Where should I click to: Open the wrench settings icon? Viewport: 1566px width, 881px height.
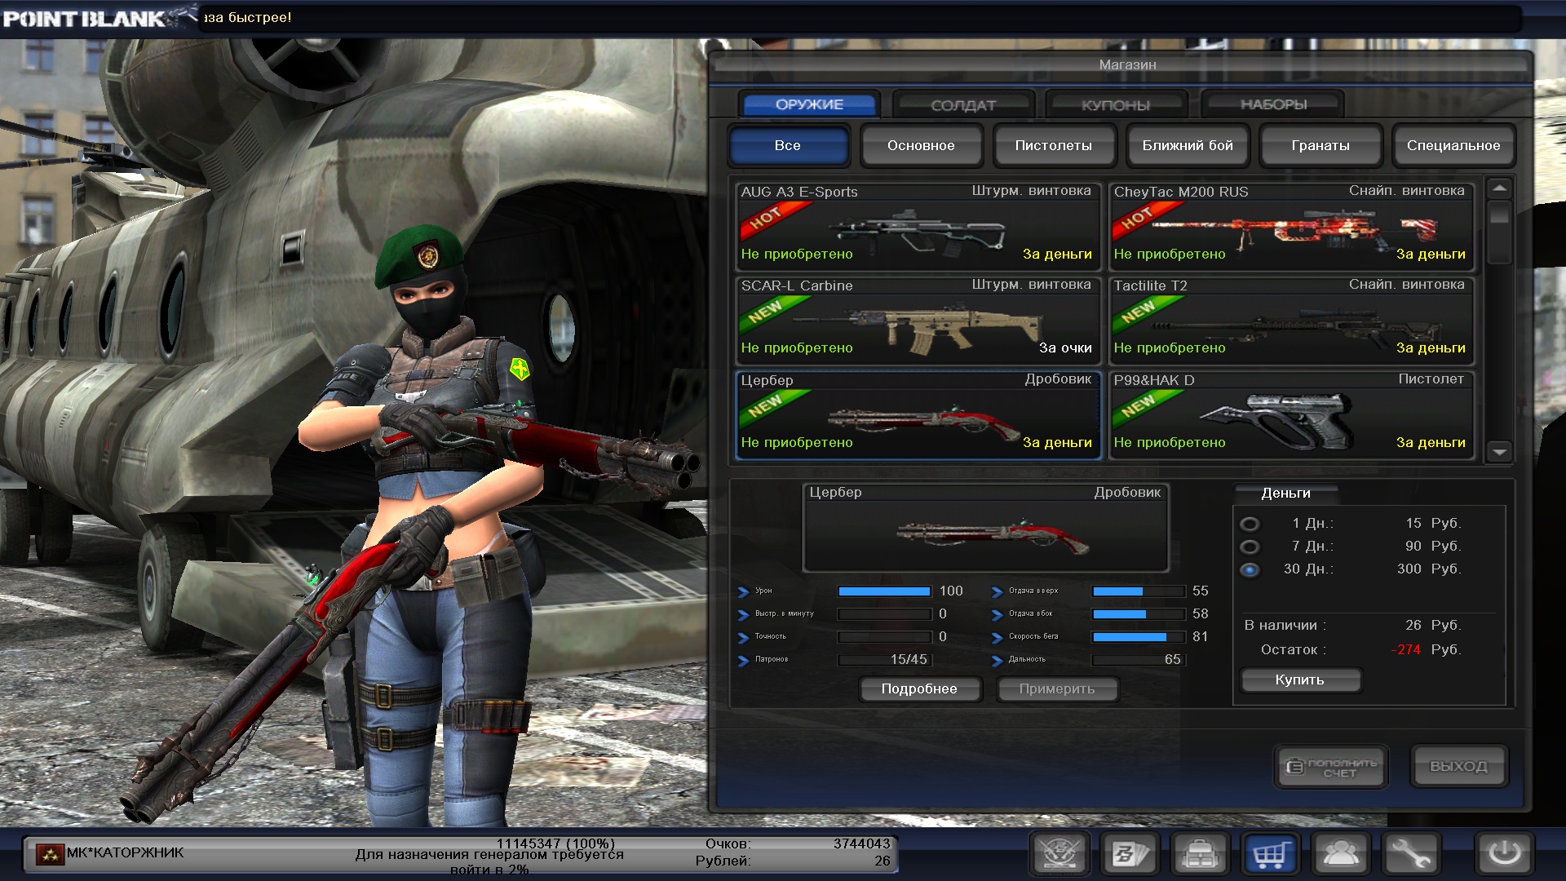tap(1411, 854)
